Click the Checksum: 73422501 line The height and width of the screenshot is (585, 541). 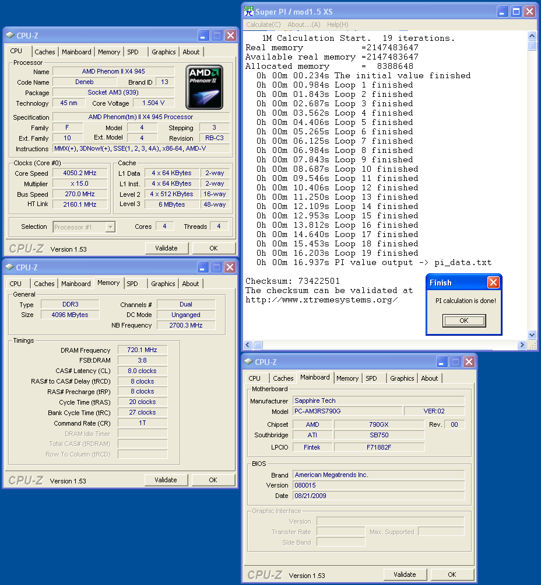(x=293, y=281)
